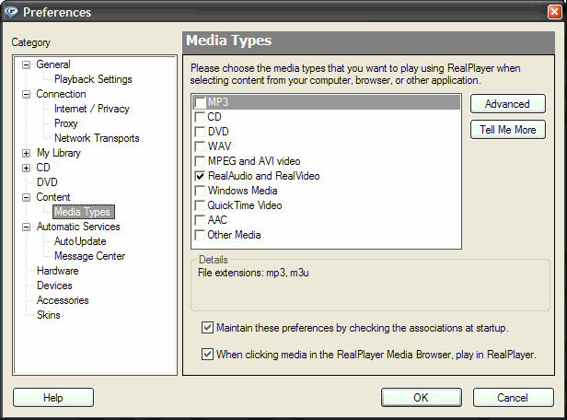Uncheck RealAudio and RealVideo media type
Viewport: 567px width, 420px height.
[x=200, y=176]
